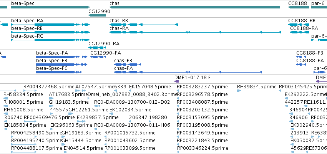The height and width of the screenshot is (154, 327).
Task: Click the RP001033099.5prime EST label
Action: tap(130, 148)
